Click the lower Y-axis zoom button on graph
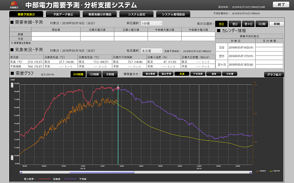This screenshot has width=294, height=183. point(12,158)
